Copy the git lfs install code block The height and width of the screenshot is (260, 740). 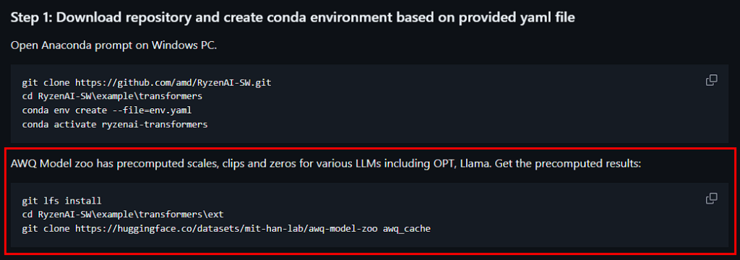711,199
